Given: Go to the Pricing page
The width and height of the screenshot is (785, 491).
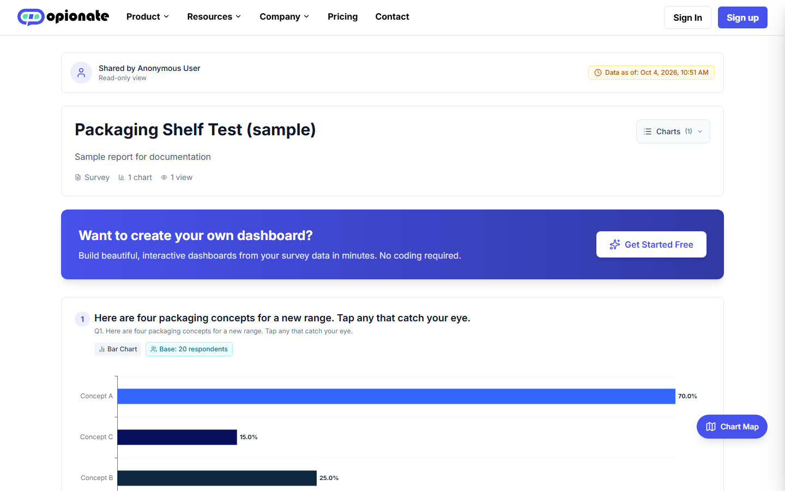Looking at the screenshot, I should click(x=343, y=17).
